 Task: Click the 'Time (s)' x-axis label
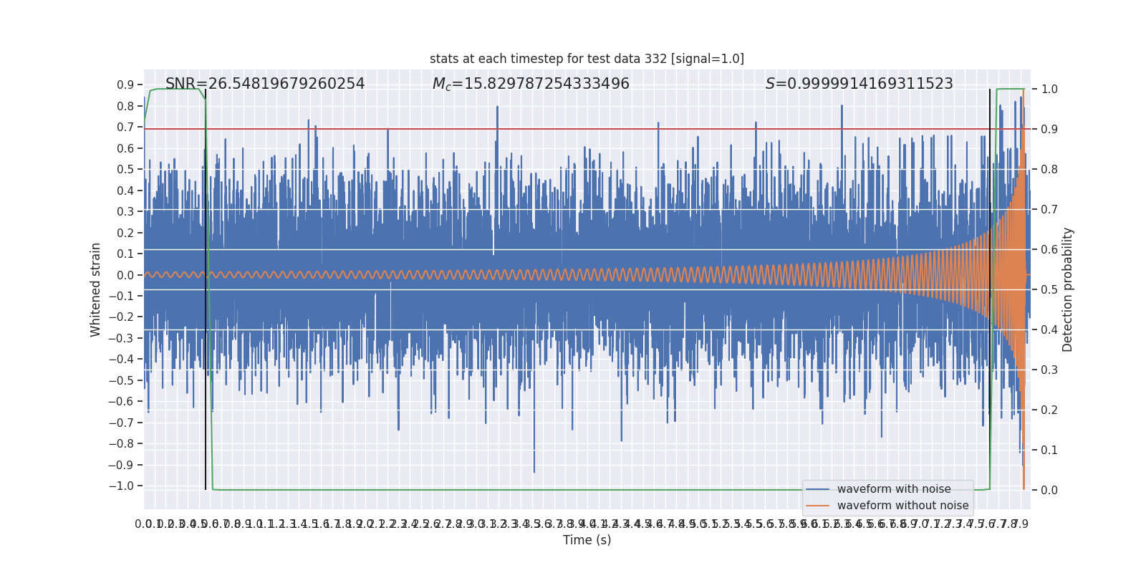pos(587,540)
